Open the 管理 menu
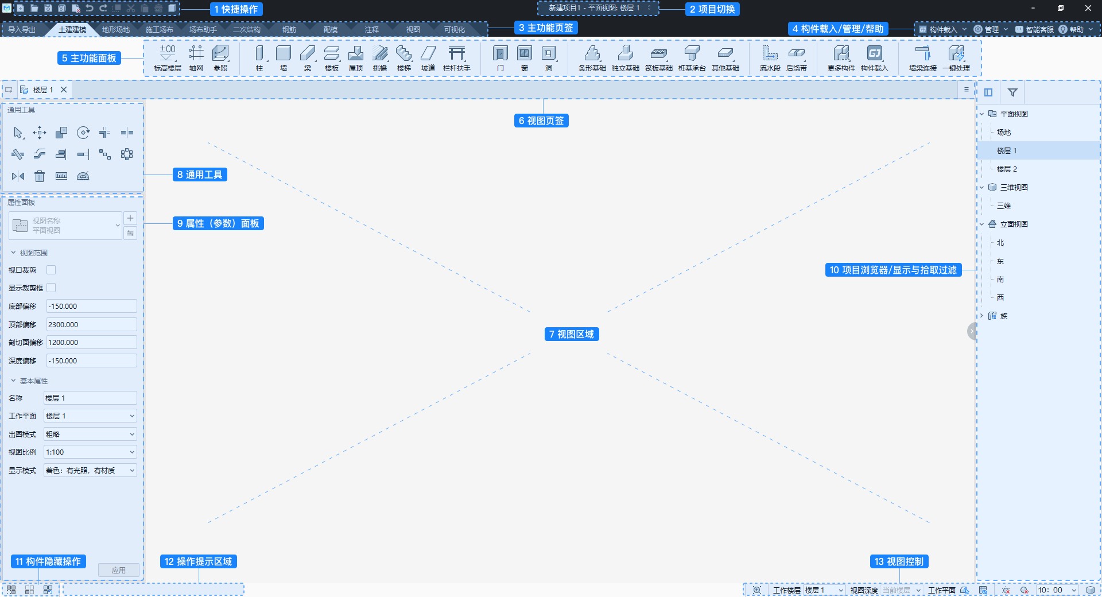This screenshot has height=597, width=1102. coord(991,29)
